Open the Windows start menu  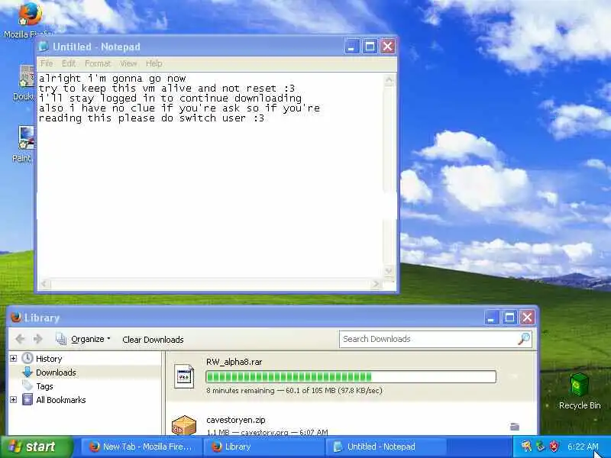tap(37, 447)
